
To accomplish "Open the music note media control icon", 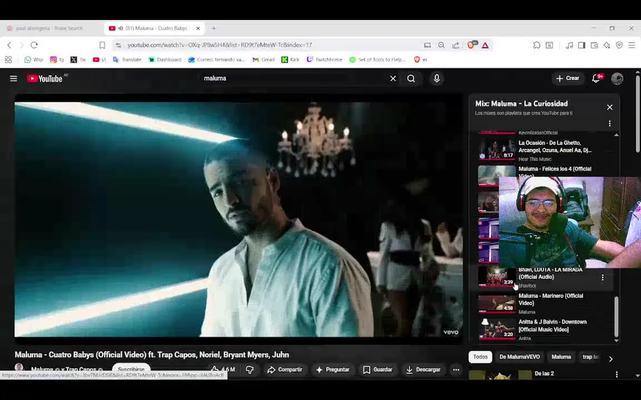I will click(x=569, y=45).
